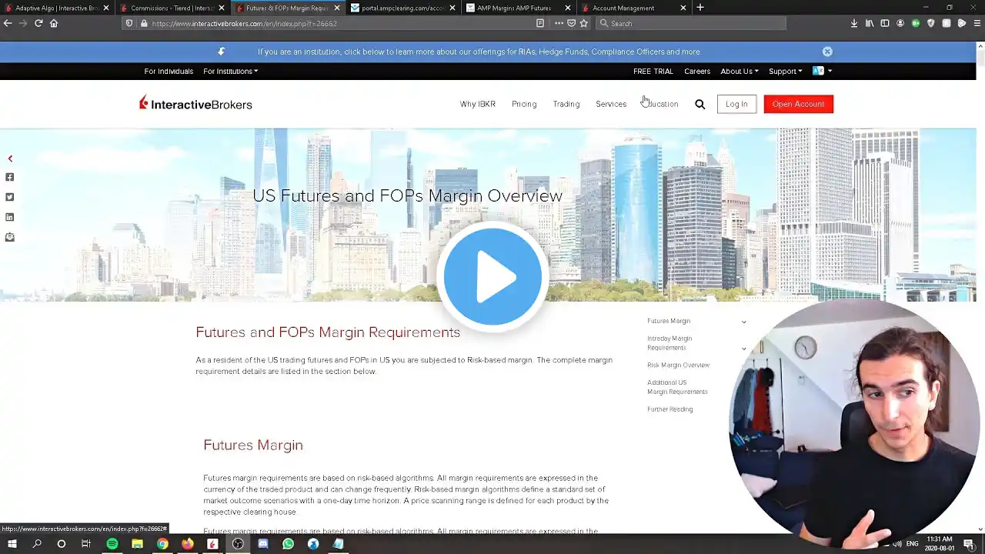
Task: Jump to Risk Margin Overview section
Action: coord(678,365)
